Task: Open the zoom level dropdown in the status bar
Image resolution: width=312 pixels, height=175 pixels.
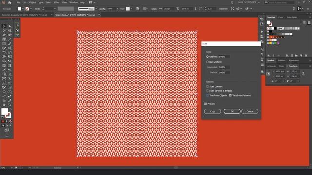Action: click(11, 168)
